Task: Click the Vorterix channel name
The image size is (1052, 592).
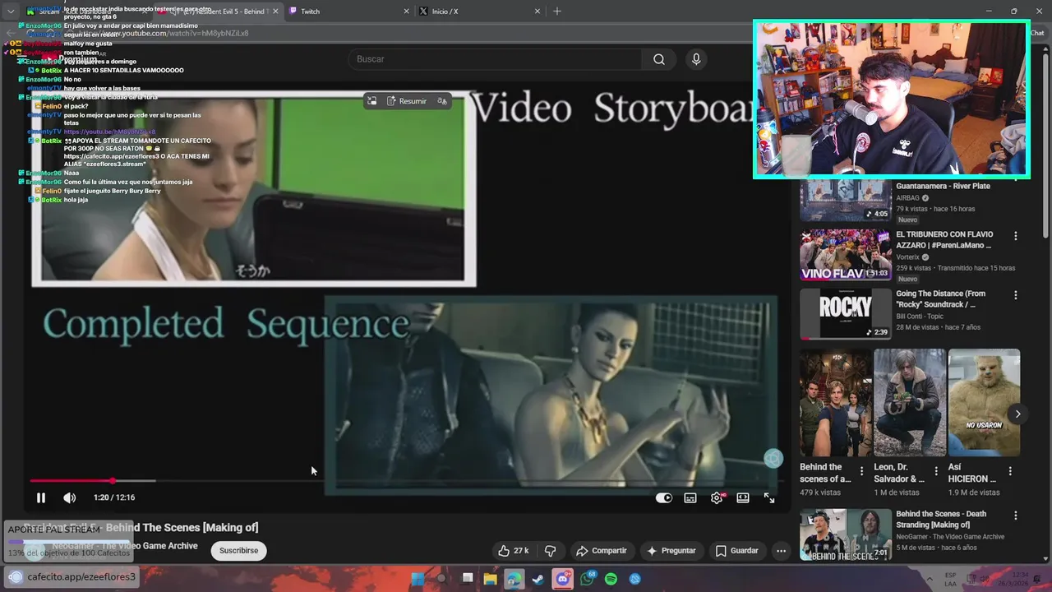Action: [907, 257]
